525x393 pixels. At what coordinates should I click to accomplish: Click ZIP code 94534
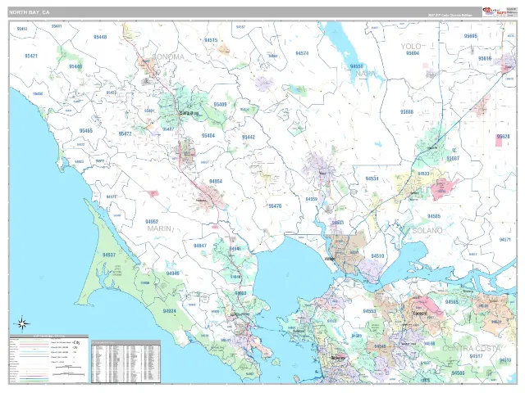pos(372,178)
